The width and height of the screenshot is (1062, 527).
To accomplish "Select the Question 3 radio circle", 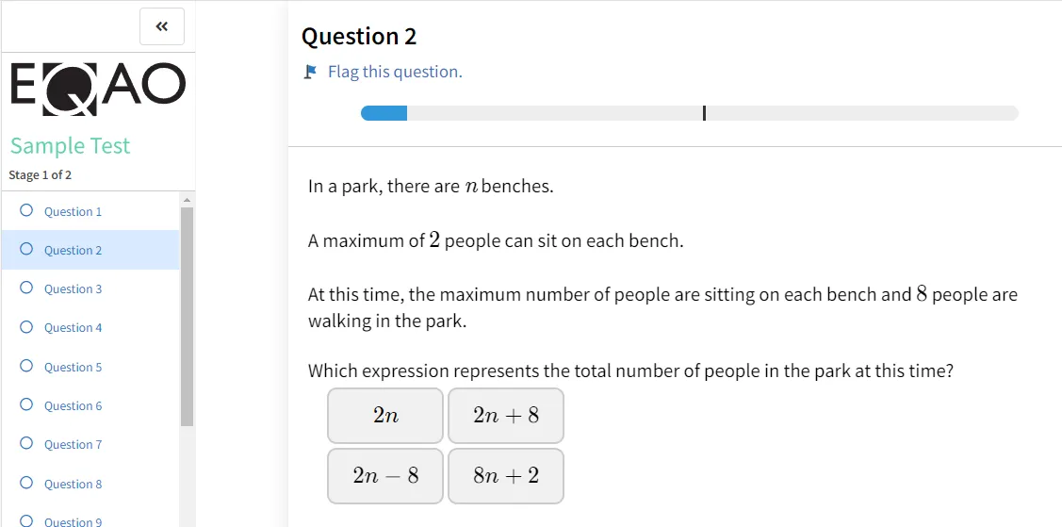I will (26, 288).
